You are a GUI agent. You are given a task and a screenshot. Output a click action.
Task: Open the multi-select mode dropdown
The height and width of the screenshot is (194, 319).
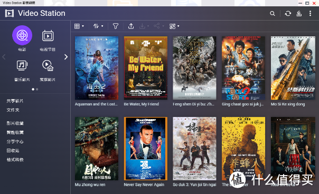(174, 26)
